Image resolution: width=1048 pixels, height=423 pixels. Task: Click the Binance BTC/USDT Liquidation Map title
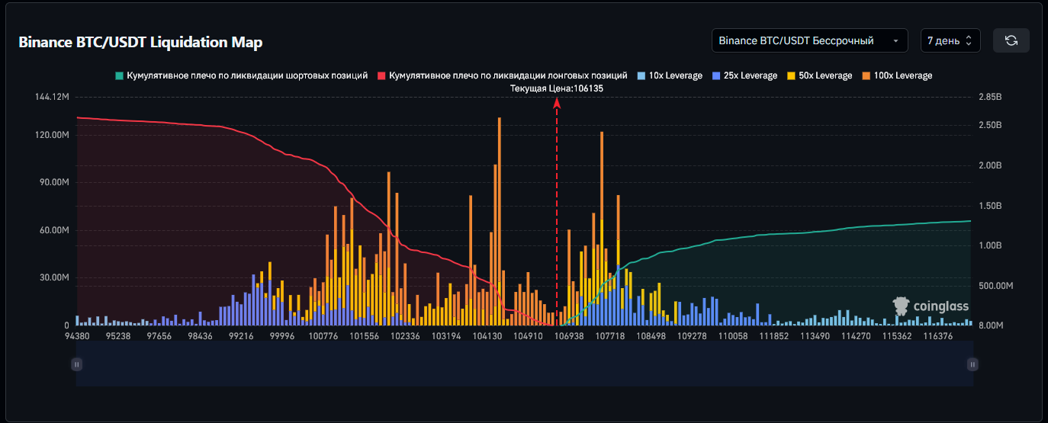140,42
